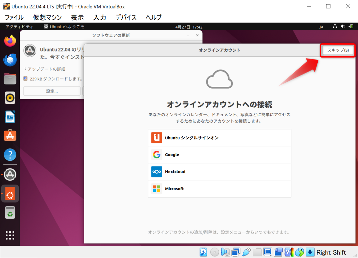Open Firefox from the dock
Screen dimensions: 358x258
[x=10, y=41]
